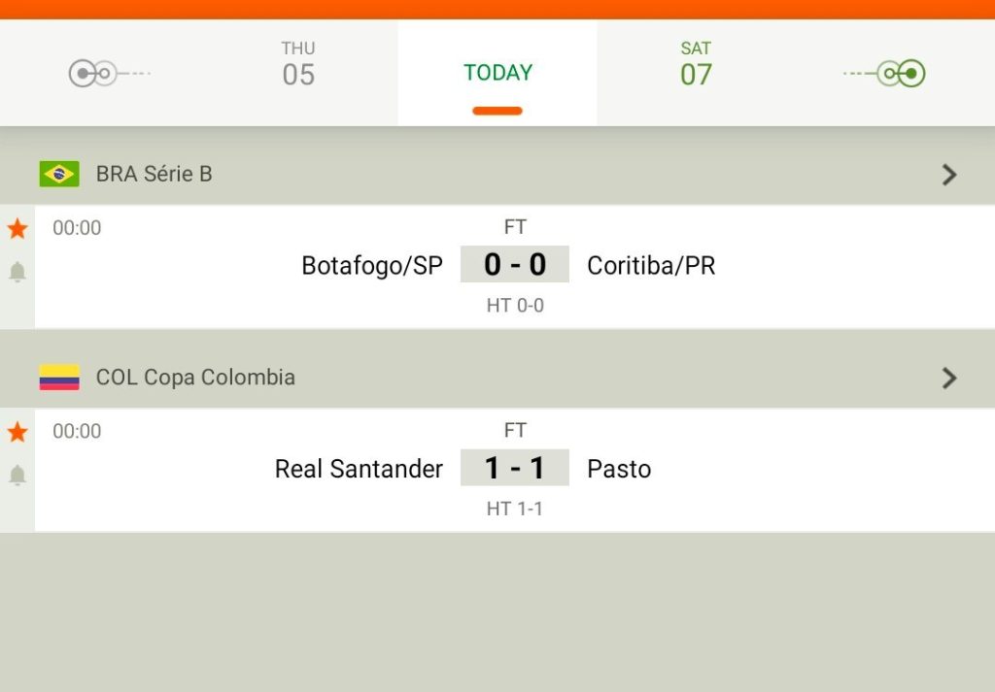Open previous dates navigation icon

click(x=109, y=74)
